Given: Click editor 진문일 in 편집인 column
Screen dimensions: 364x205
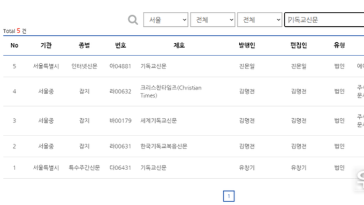Looking at the screenshot, I should click(x=299, y=66).
